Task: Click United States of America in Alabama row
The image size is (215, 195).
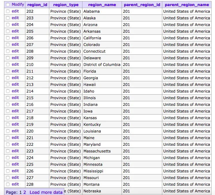Action: coord(187,11)
